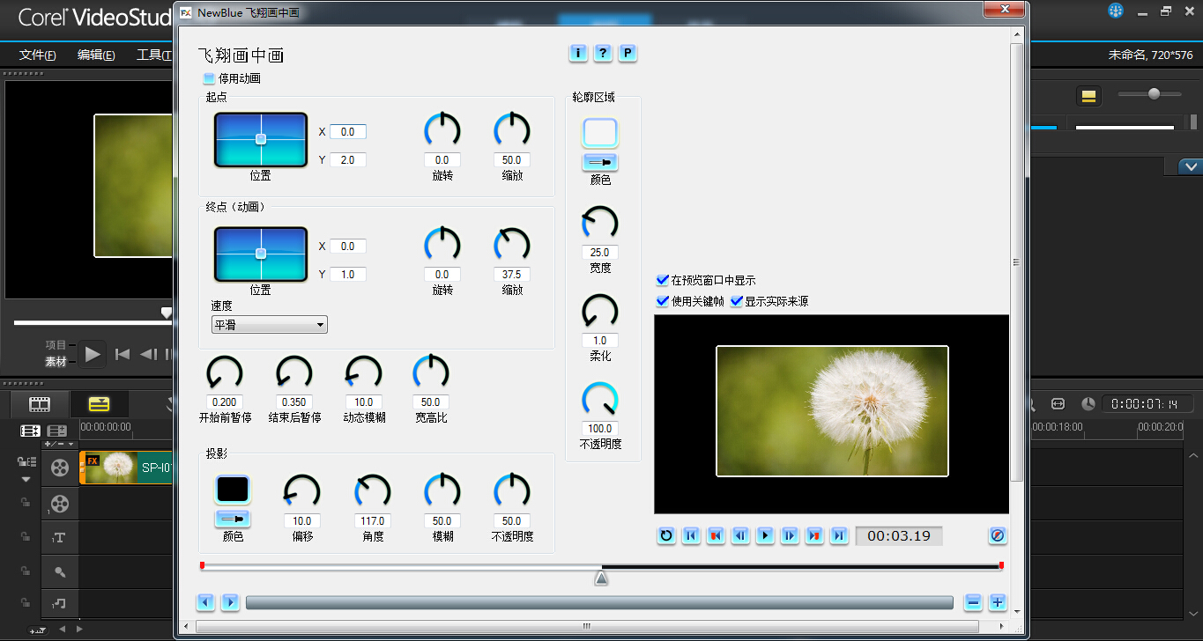This screenshot has width=1203, height=641.
Task: Open the info button in plugin header
Action: point(578,53)
